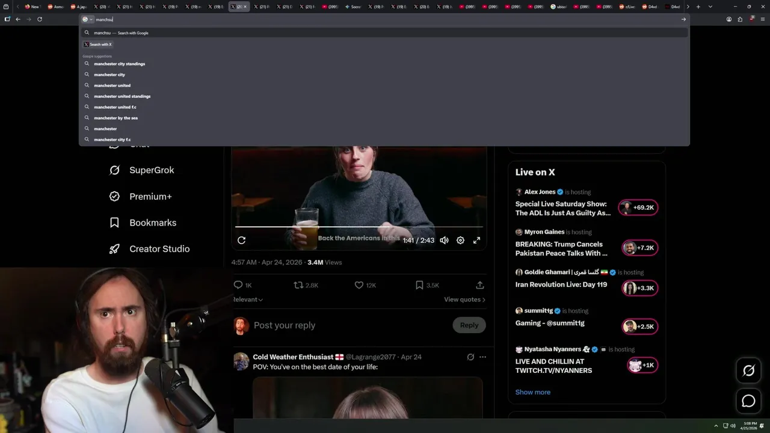Open video settings gear icon
The width and height of the screenshot is (770, 433).
[x=460, y=240]
